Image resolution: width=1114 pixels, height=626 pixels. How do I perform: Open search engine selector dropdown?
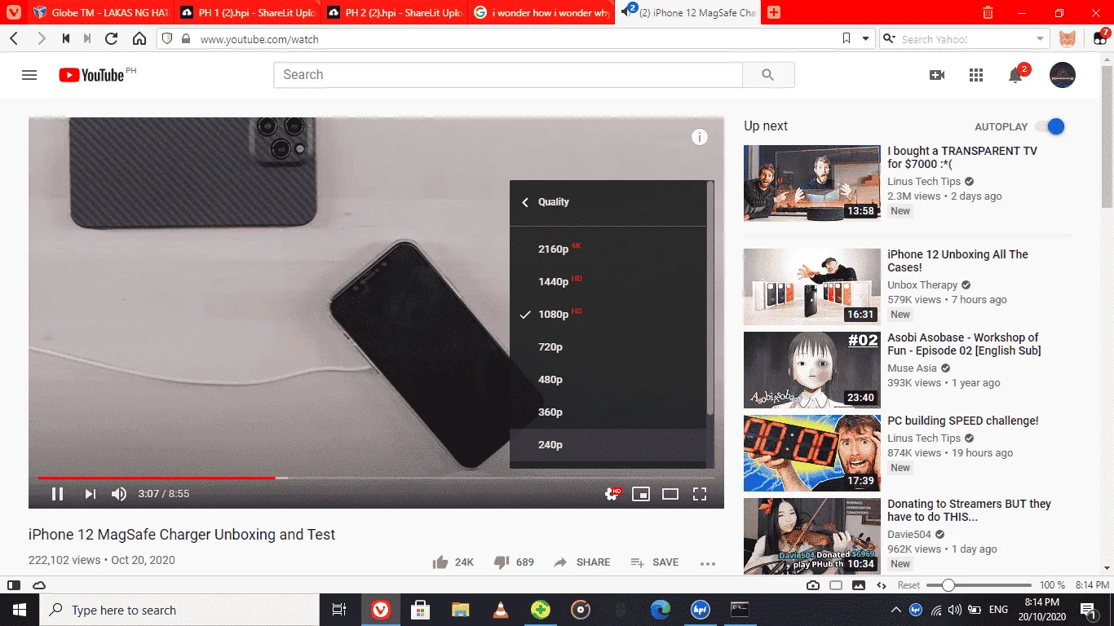coord(889,39)
